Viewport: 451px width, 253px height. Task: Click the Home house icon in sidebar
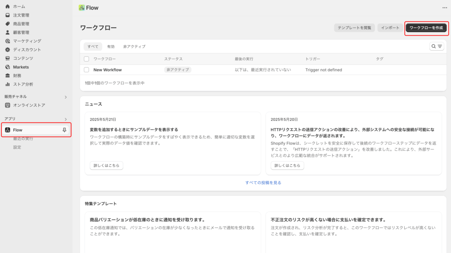[7, 6]
